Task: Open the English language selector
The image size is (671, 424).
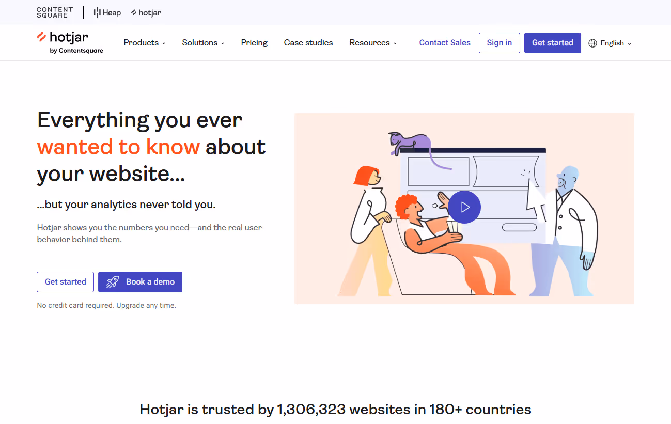Action: [610, 43]
